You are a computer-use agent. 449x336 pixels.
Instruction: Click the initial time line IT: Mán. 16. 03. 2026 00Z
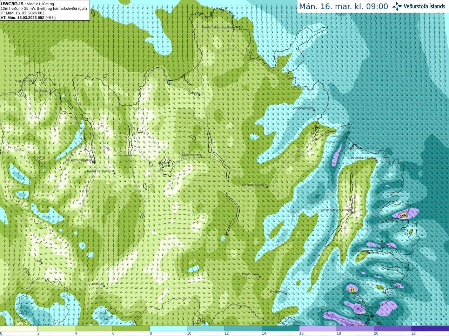click(x=22, y=13)
